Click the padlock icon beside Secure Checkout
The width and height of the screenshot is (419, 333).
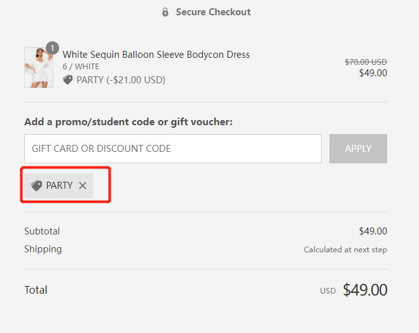click(165, 12)
